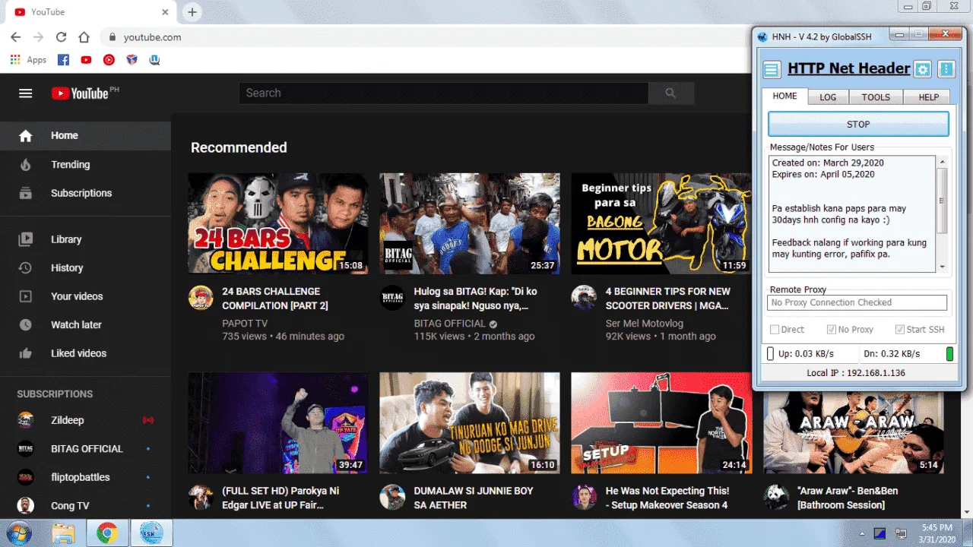
Task: Open a new Chrome tab
Action: (x=192, y=12)
